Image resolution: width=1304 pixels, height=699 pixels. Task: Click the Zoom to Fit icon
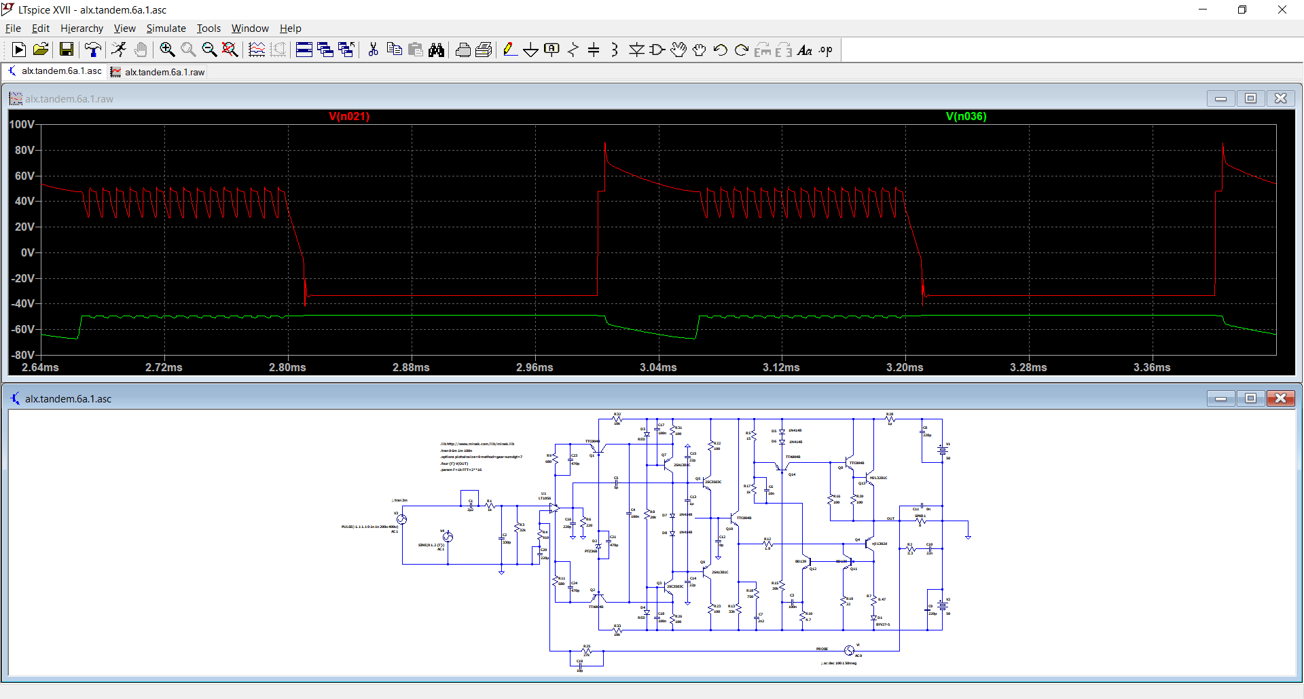(x=230, y=50)
